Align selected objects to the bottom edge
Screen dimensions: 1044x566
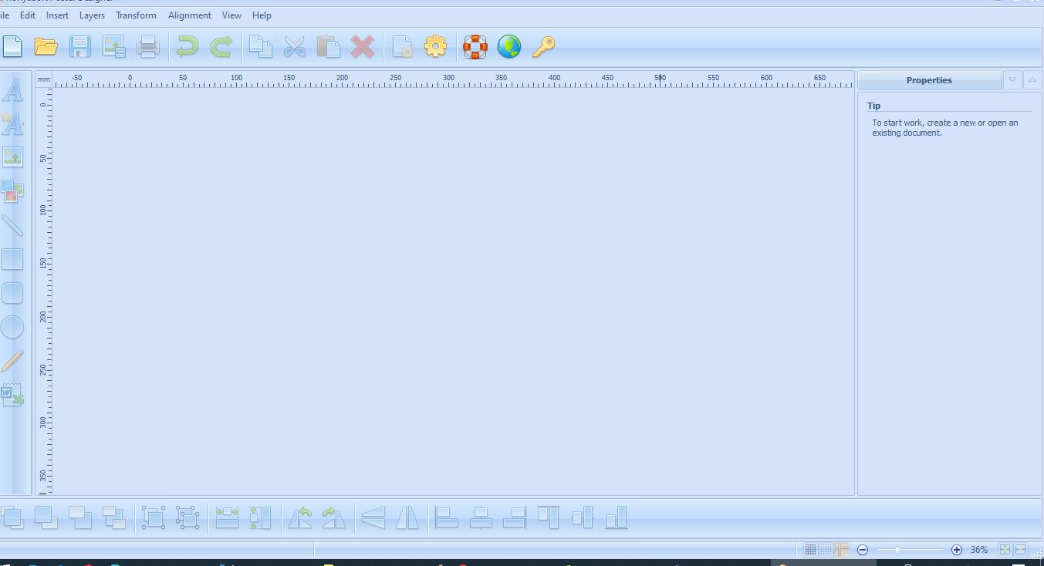(617, 517)
